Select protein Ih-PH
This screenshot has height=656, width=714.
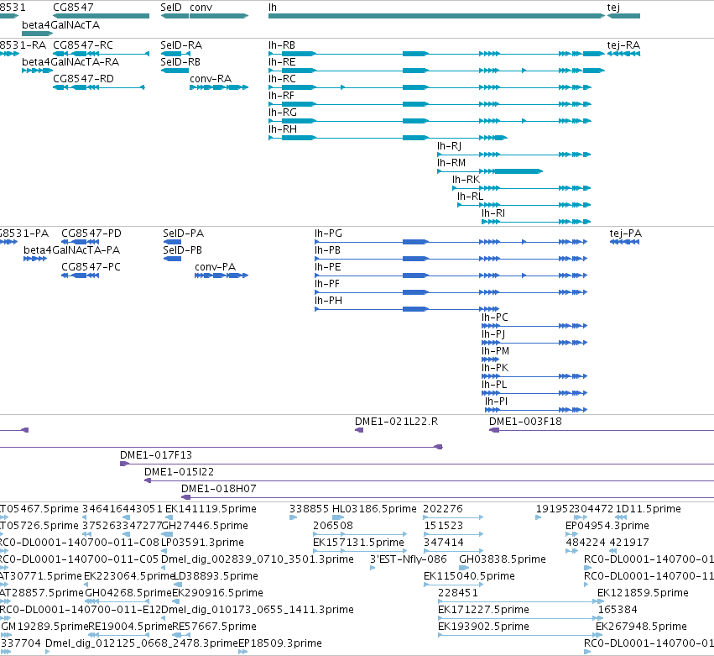407,309
